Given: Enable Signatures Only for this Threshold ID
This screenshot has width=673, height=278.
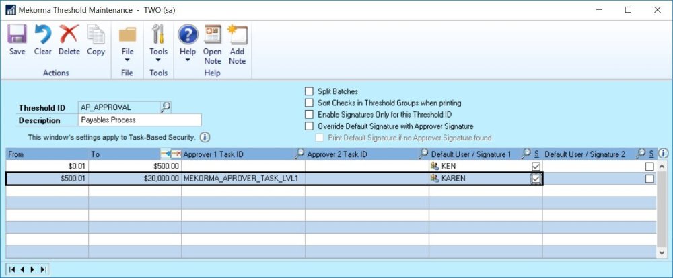Looking at the screenshot, I should pyautogui.click(x=309, y=114).
